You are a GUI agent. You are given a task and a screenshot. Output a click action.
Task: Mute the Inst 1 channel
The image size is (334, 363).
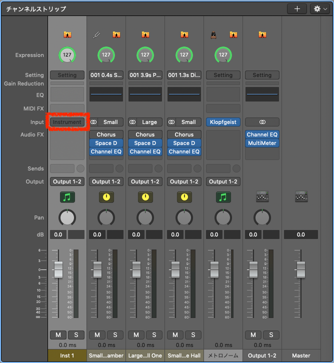click(58, 335)
